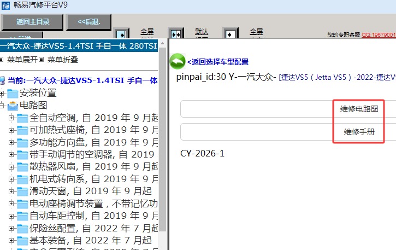Expand the 安装位置 folder
Image resolution: width=396 pixels, height=250 pixels.
[x=2, y=94]
